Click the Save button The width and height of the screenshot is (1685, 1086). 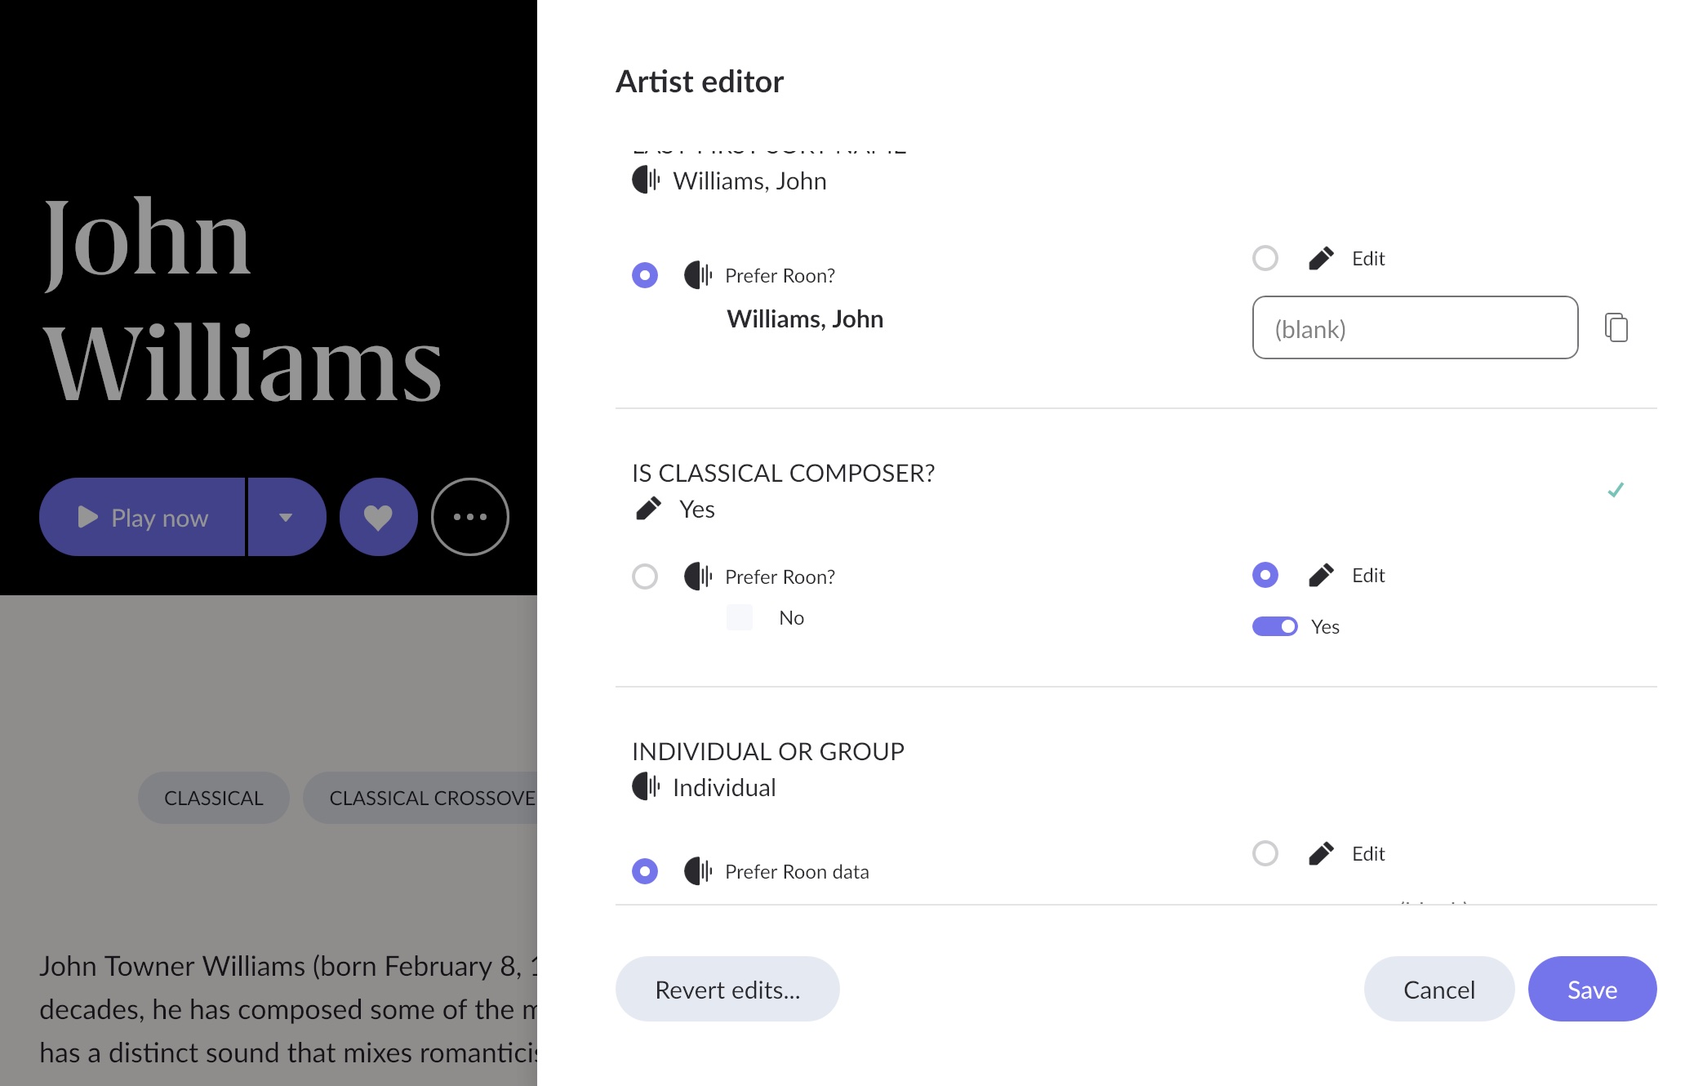[1592, 989]
